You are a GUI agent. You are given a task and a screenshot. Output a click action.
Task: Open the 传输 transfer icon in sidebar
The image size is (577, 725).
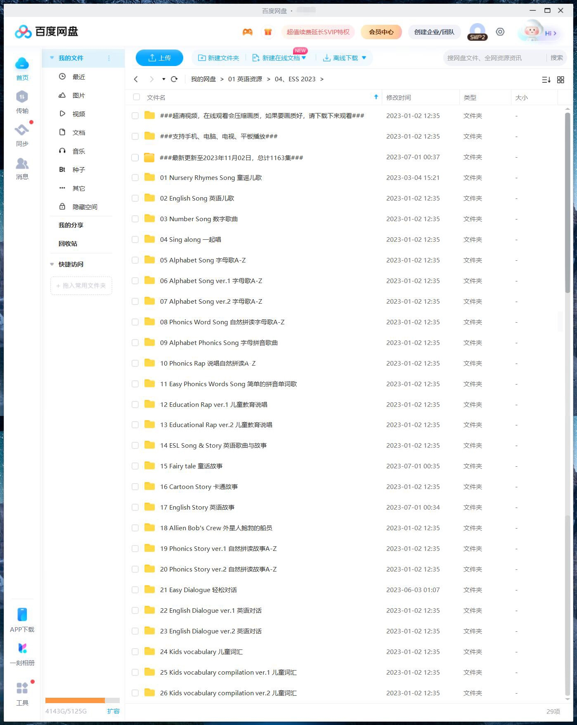[x=22, y=97]
